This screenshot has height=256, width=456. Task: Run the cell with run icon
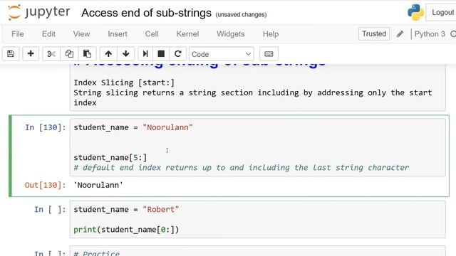coord(145,54)
